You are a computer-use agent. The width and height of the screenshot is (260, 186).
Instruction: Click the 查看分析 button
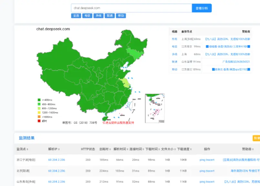202,8
